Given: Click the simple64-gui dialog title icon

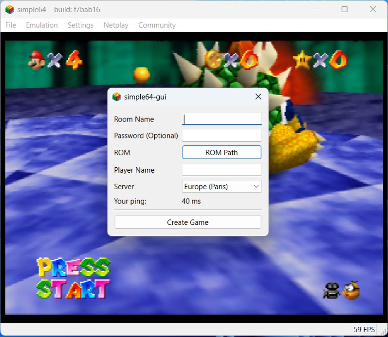Looking at the screenshot, I should pos(116,97).
